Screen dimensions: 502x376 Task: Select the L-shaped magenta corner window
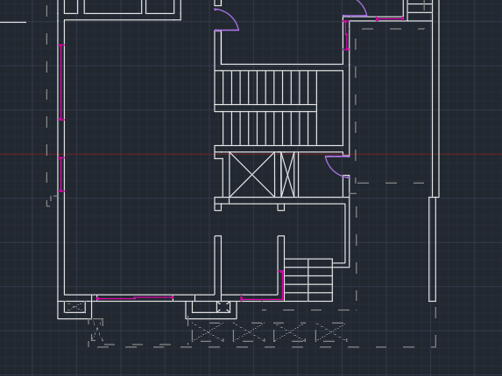click(x=262, y=286)
